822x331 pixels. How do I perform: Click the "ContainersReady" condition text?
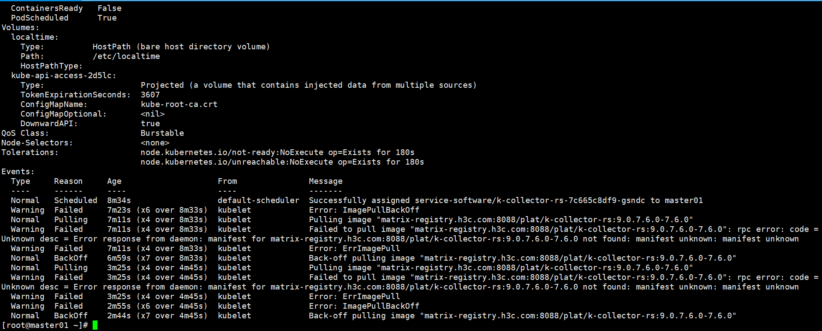tap(47, 8)
